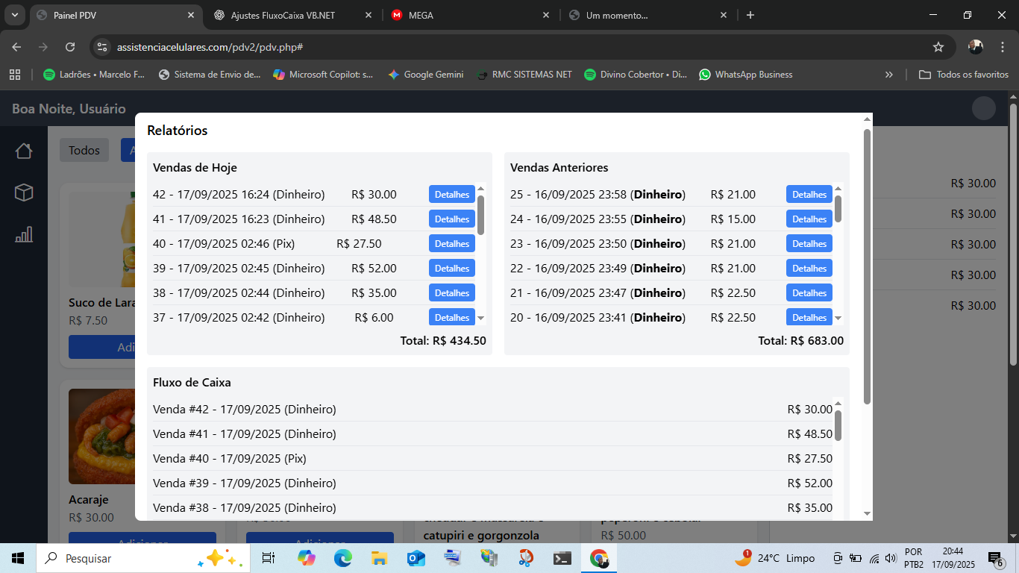Open the products box icon in sidebar
1019x573 pixels.
click(24, 193)
